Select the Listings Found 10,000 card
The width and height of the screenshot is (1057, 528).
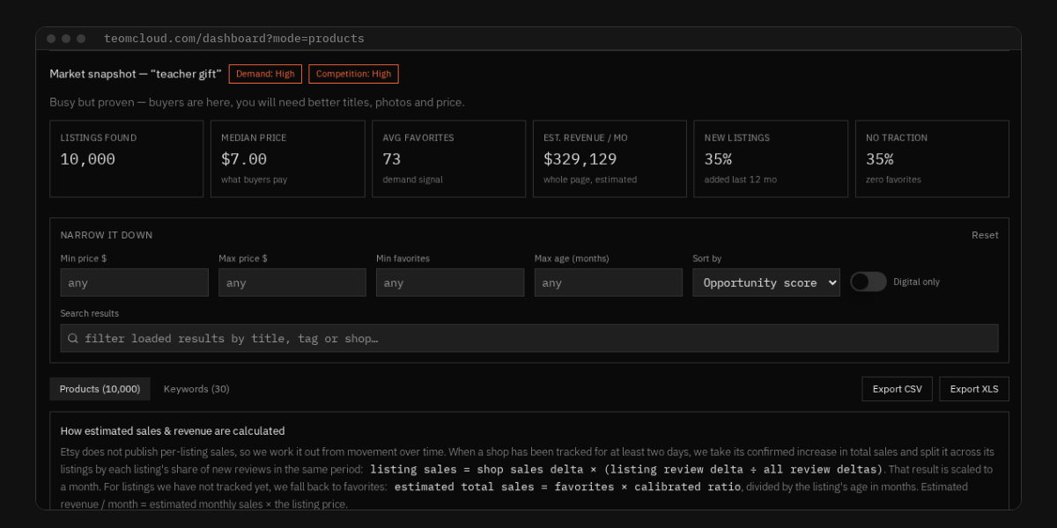point(127,158)
